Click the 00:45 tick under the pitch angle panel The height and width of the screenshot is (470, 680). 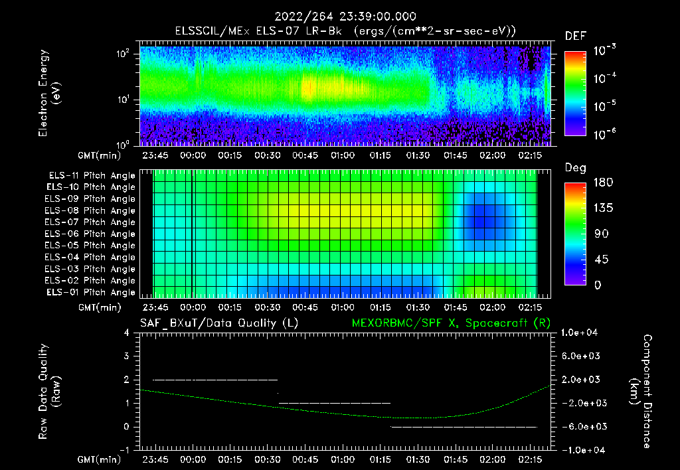[305, 308]
